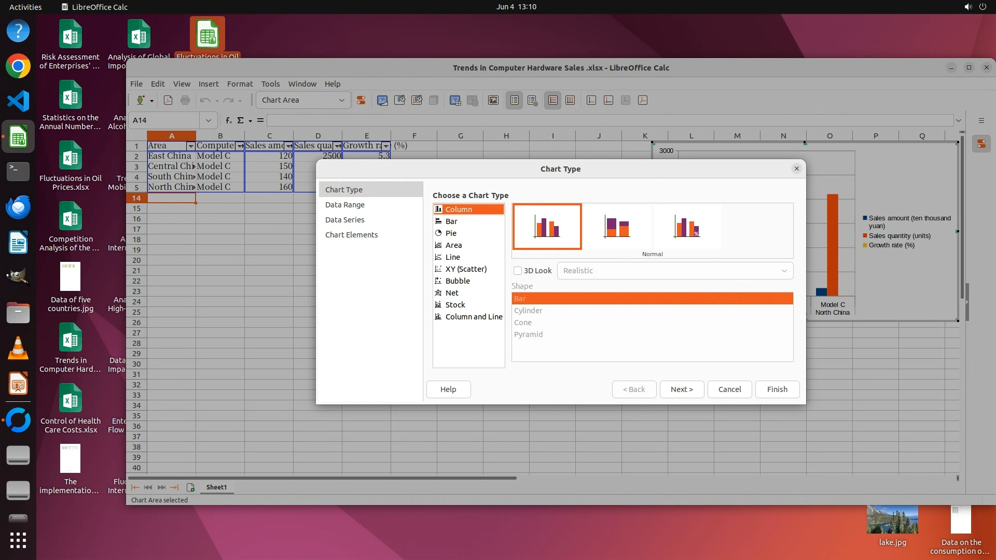
Task: Click the Legend On/Off toolbar icon
Action: point(514,101)
